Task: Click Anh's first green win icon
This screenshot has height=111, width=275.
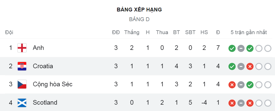Action: point(232,48)
